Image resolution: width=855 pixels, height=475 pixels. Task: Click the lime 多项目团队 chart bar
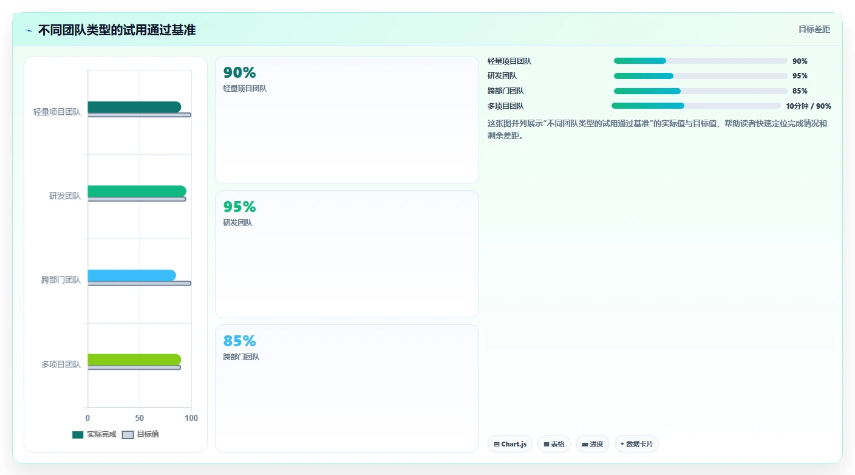tap(134, 360)
